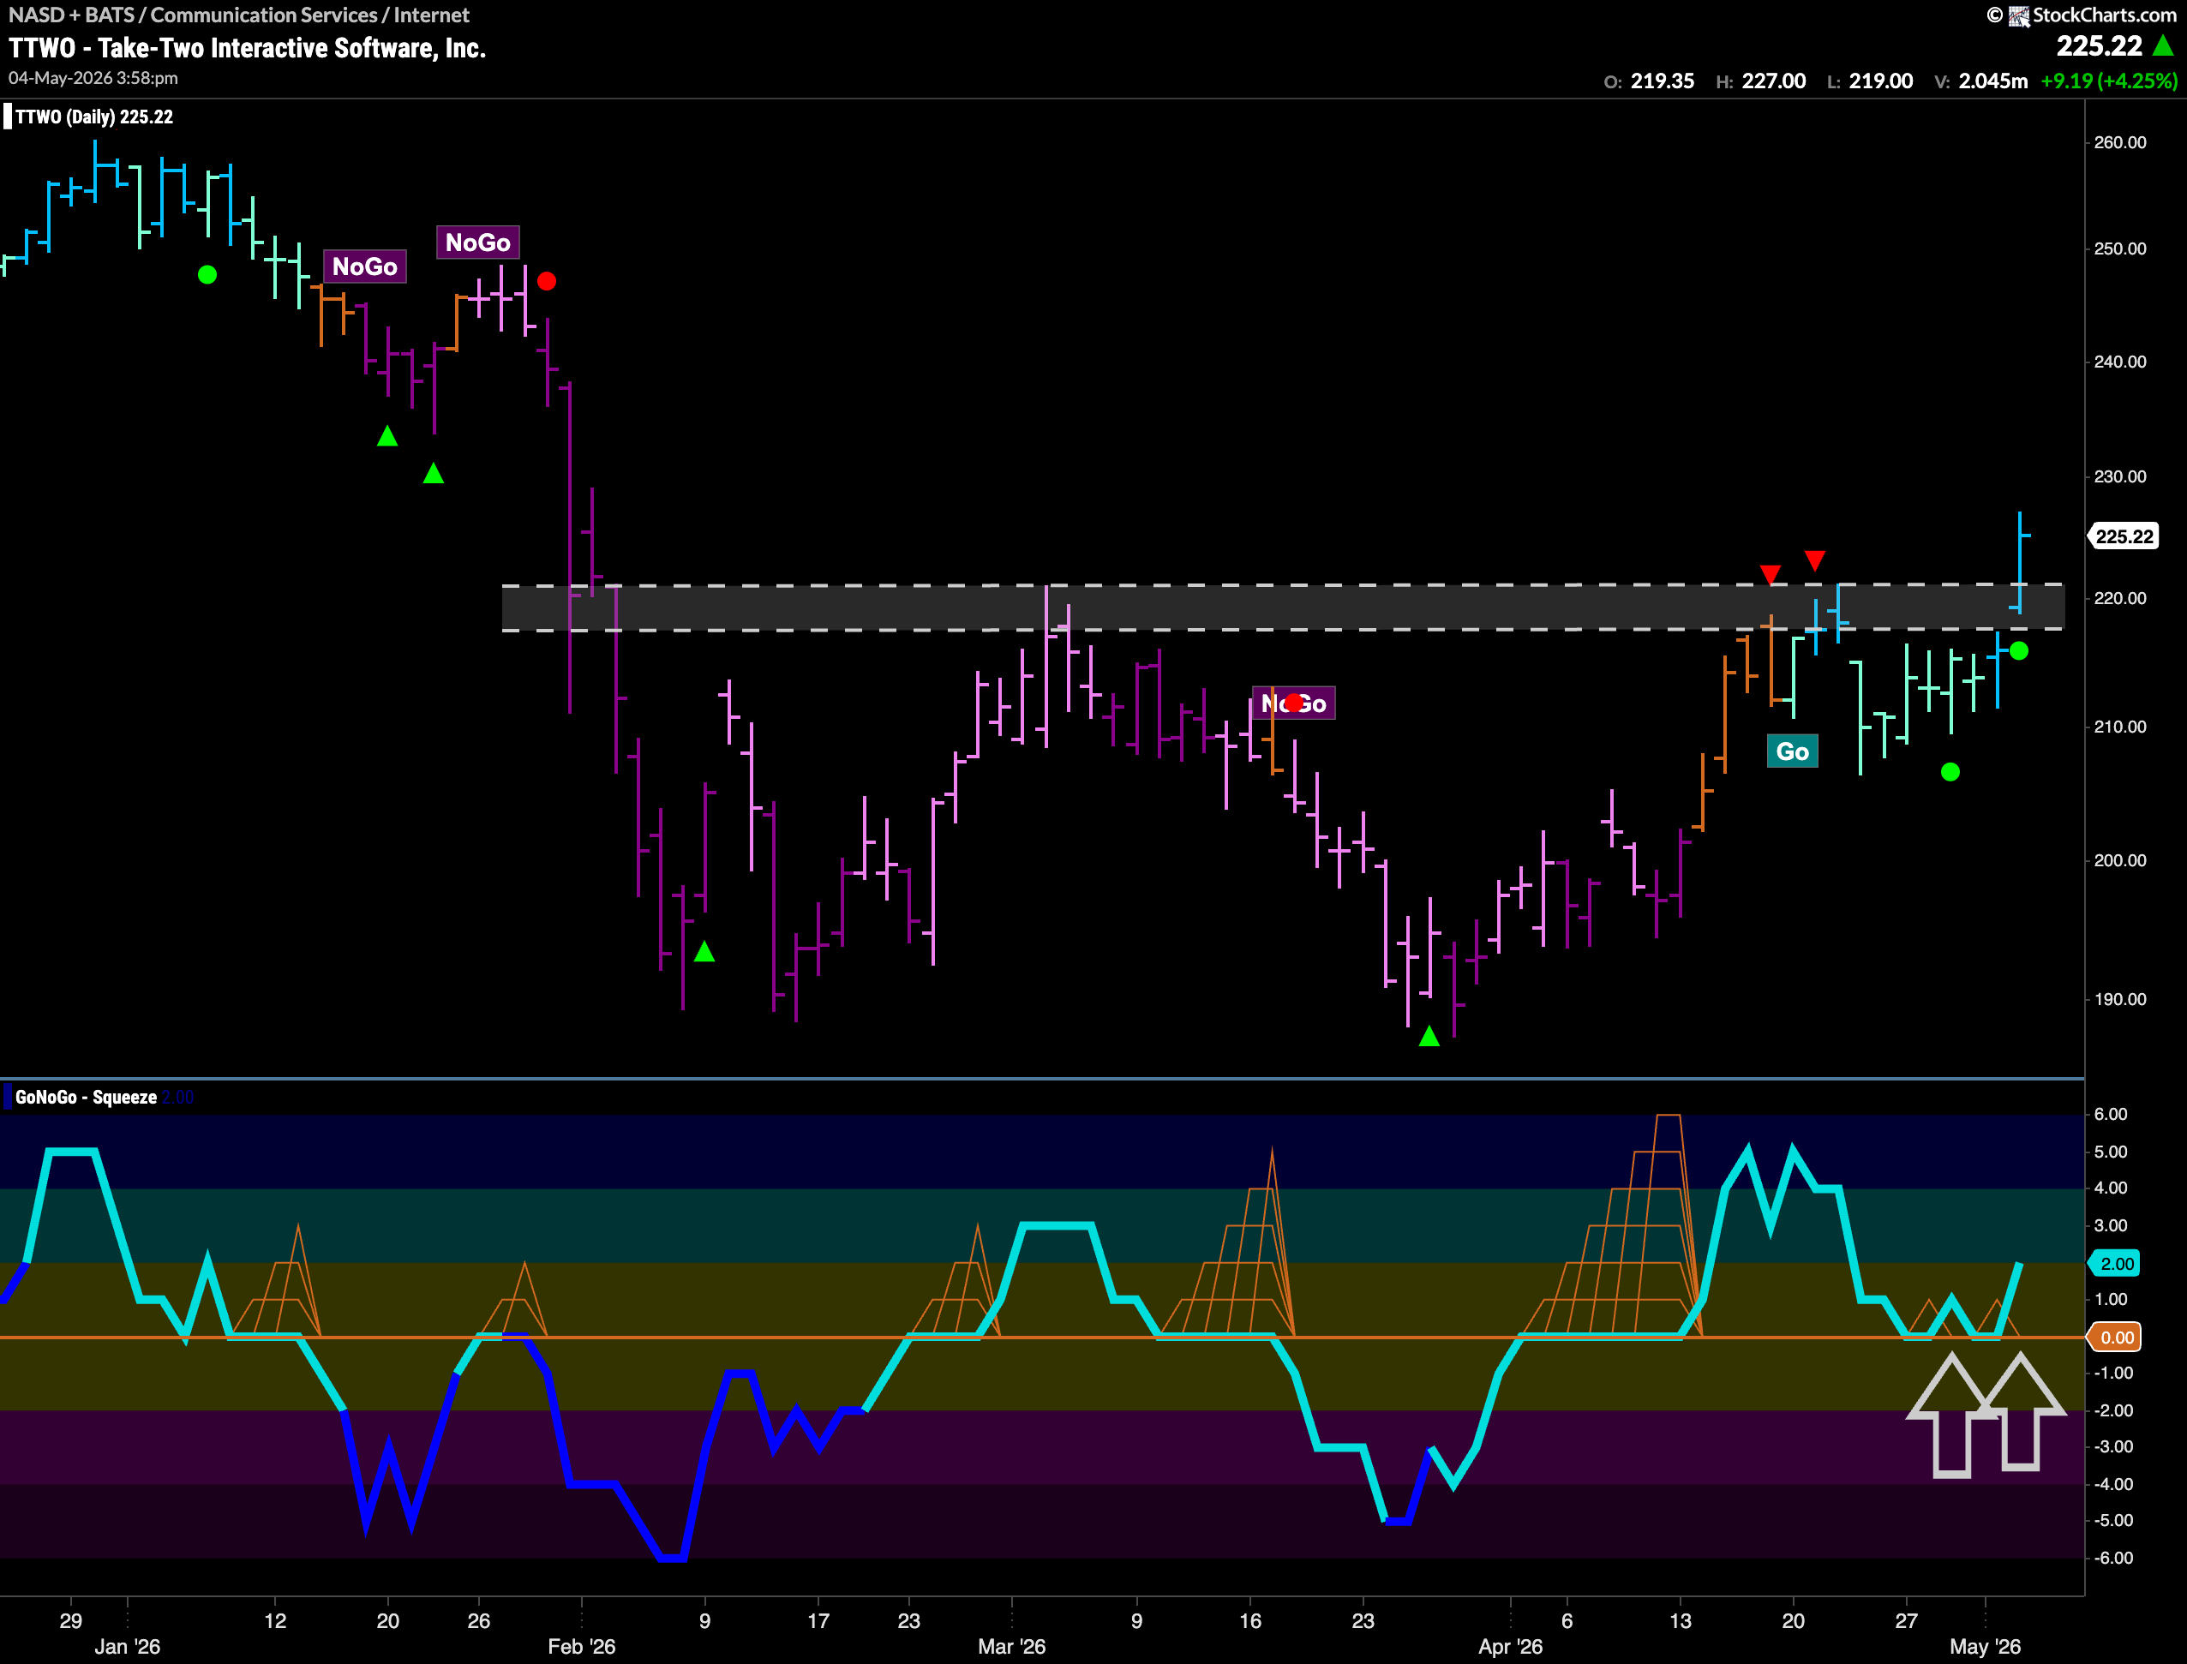This screenshot has height=1664, width=2187.
Task: Click the NoGo label in mid-March
Action: (x=1293, y=703)
